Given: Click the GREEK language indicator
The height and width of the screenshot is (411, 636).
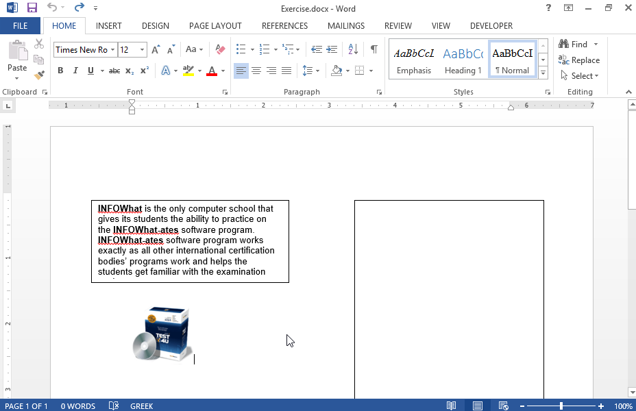Looking at the screenshot, I should (142, 406).
